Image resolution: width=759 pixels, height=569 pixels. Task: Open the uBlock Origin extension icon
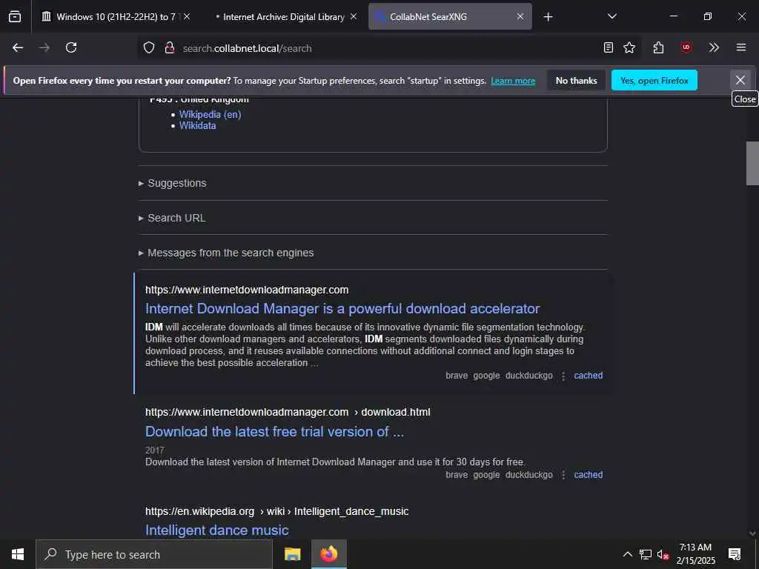(686, 47)
